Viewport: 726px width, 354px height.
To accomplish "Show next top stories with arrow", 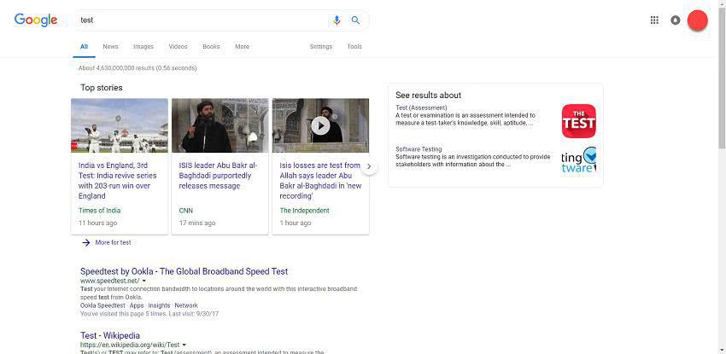I will (369, 166).
